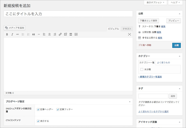
Task: Collapse the タグ panel
Action: (179, 89)
